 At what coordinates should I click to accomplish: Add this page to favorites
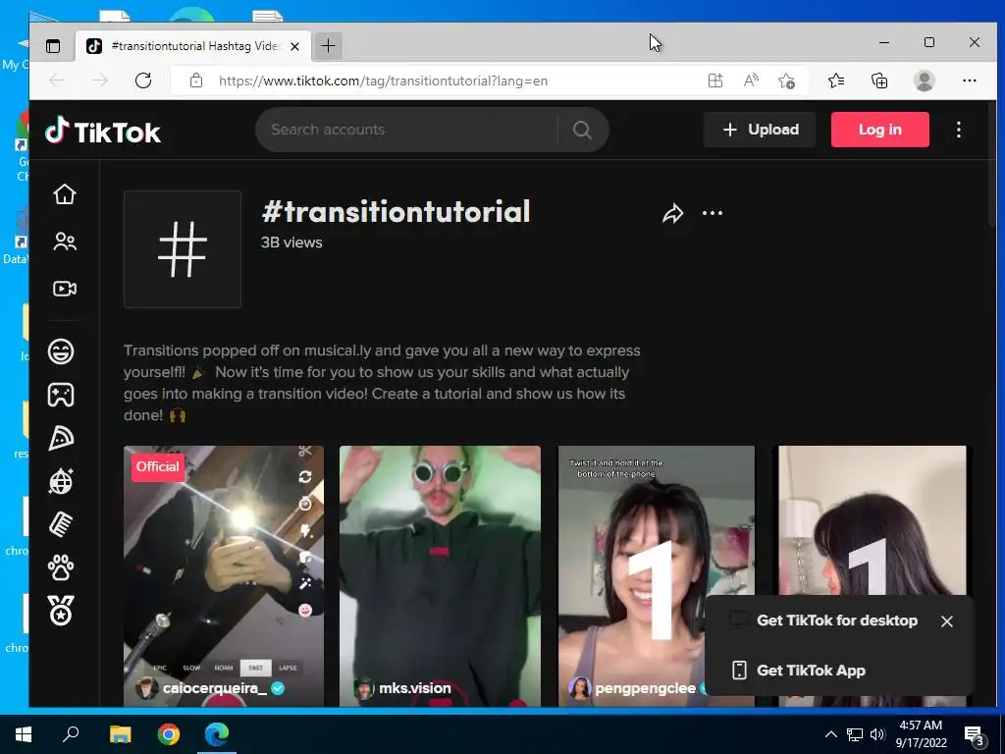(786, 81)
